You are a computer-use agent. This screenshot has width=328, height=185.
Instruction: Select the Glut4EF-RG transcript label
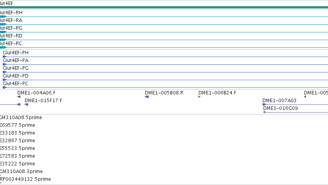tap(11, 28)
